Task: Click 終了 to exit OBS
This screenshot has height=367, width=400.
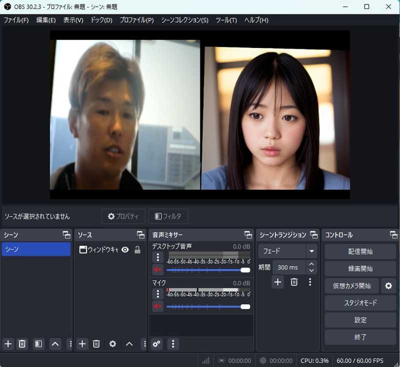Action: 360,337
